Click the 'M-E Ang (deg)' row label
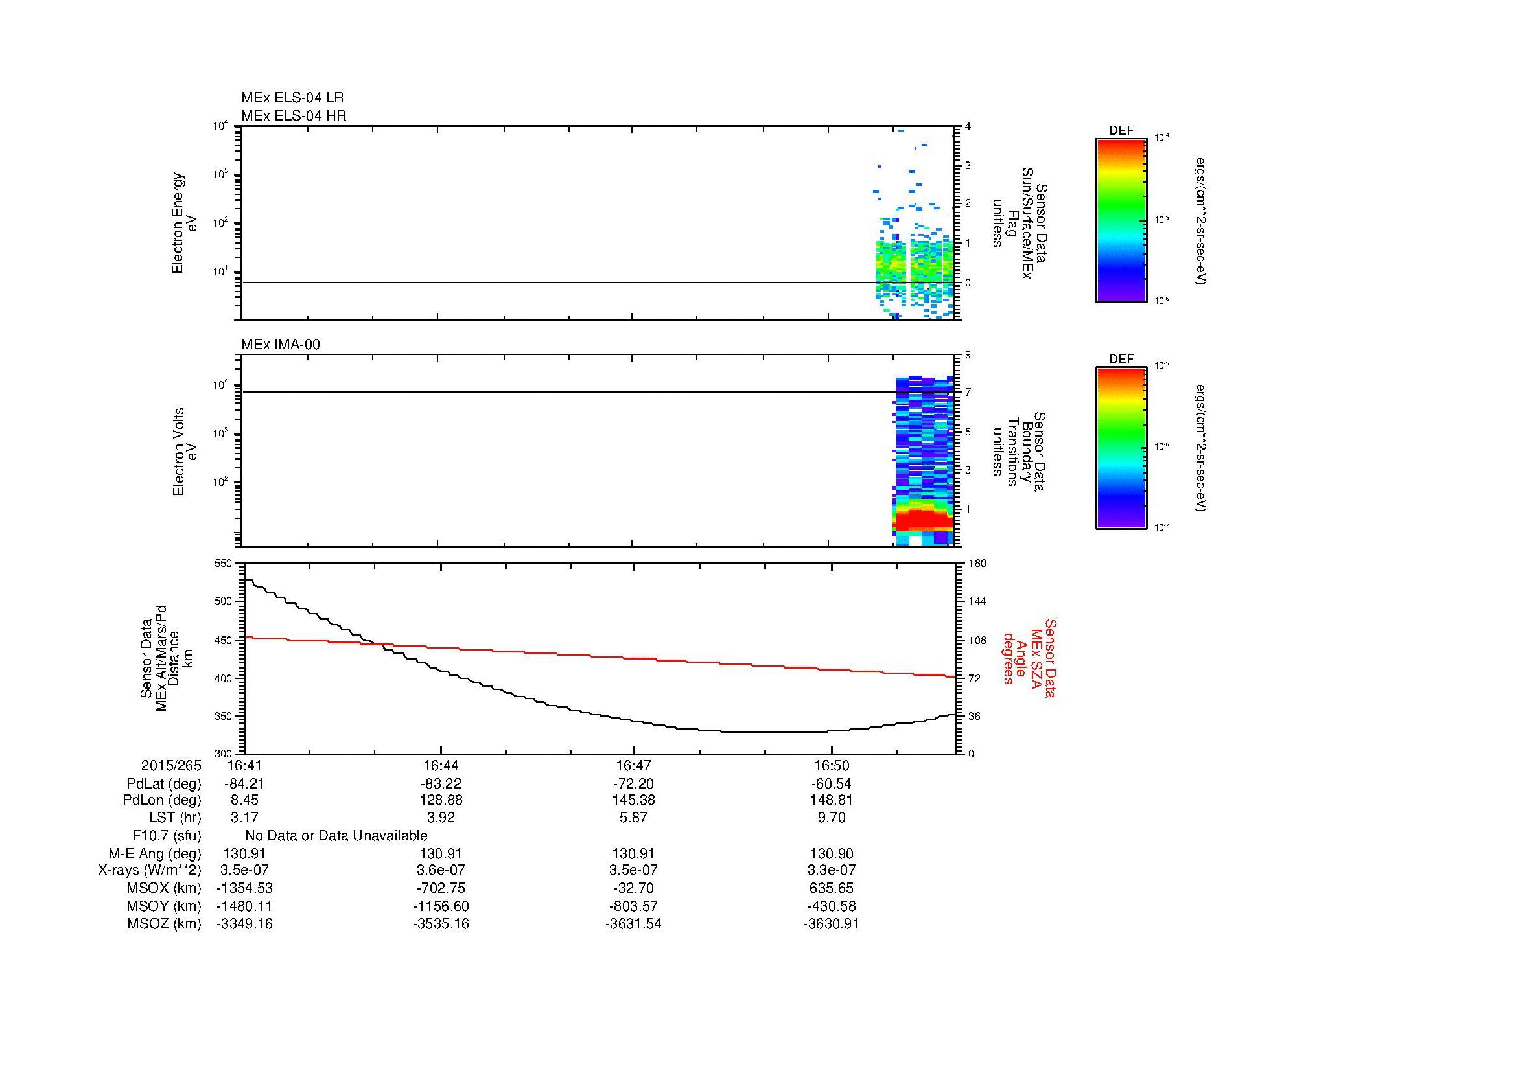Image resolution: width=1516 pixels, height=1071 pixels. 154,854
